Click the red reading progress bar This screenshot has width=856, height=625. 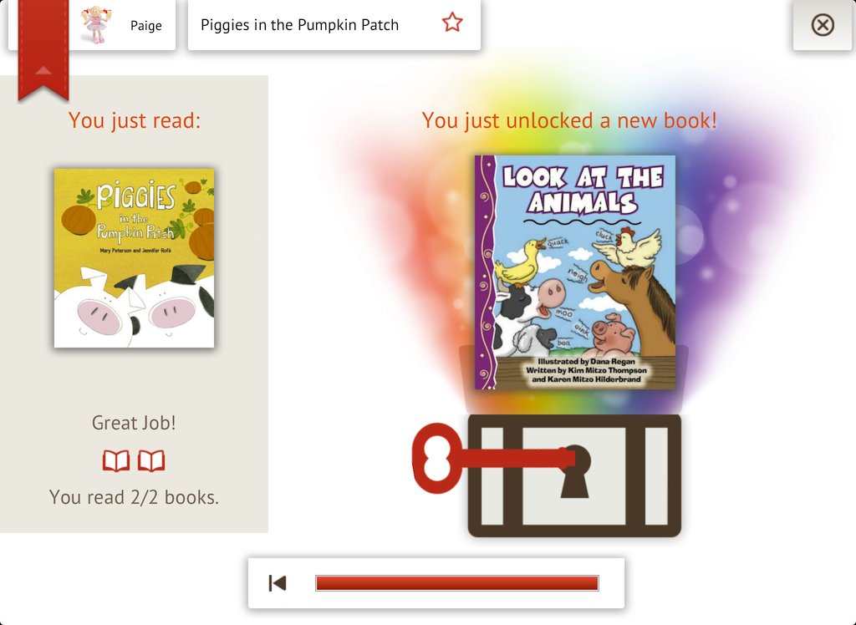click(x=457, y=583)
